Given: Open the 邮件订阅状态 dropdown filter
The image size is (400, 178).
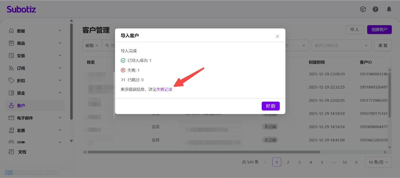Looking at the screenshot, I should tap(341, 45).
